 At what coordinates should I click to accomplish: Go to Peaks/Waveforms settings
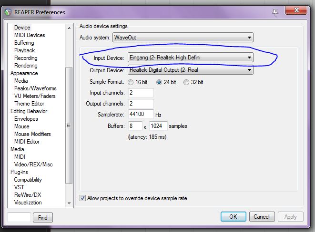(x=35, y=88)
